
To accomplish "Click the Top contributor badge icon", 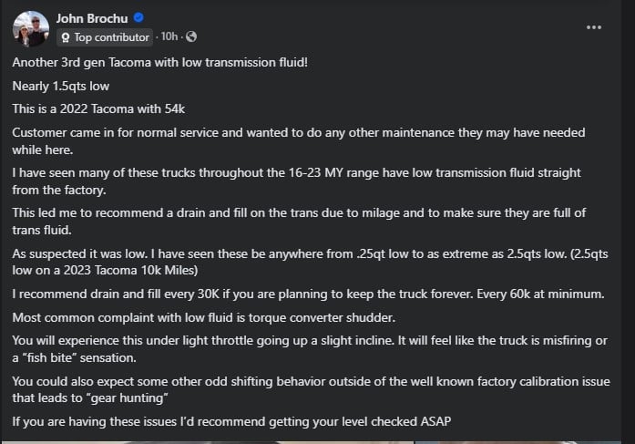I will pos(67,37).
